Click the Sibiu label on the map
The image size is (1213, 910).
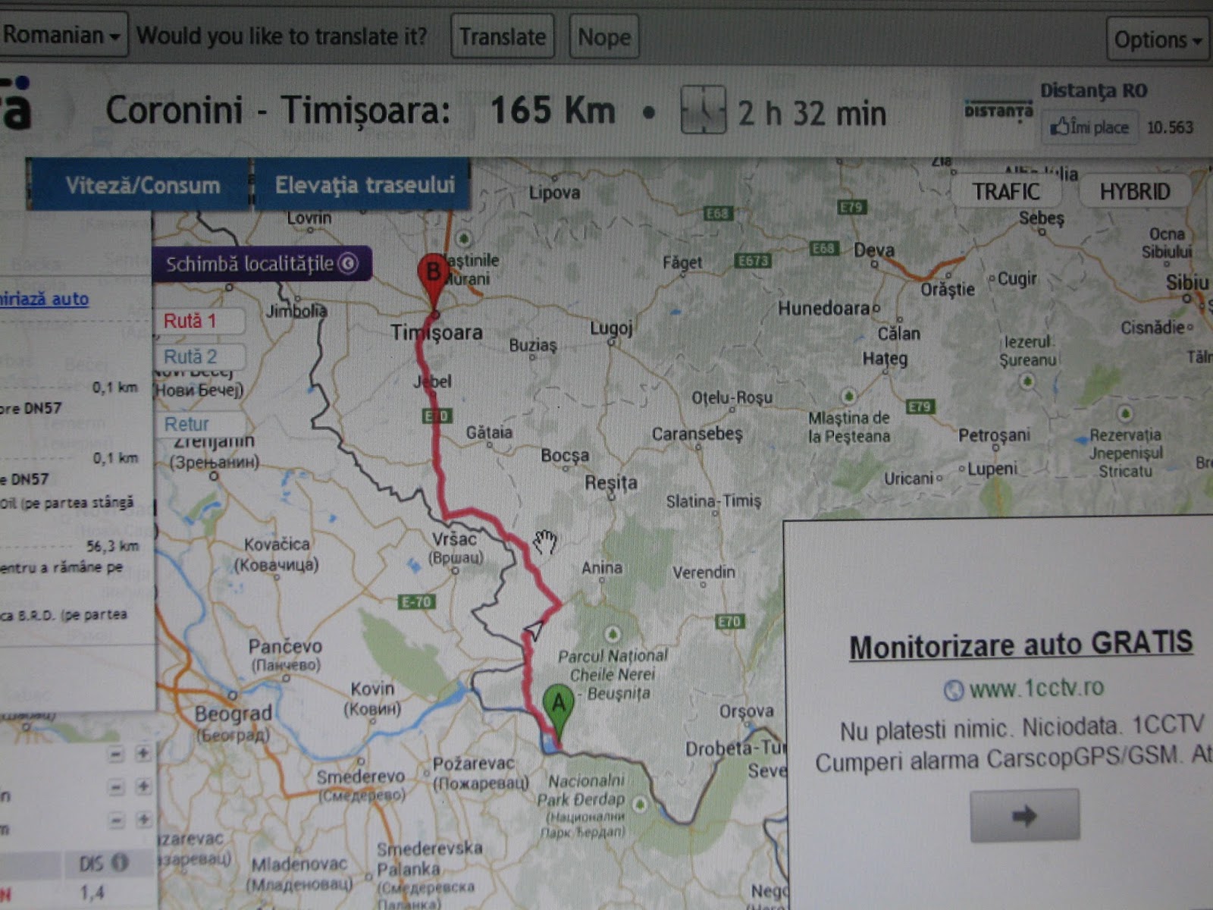tap(1187, 283)
